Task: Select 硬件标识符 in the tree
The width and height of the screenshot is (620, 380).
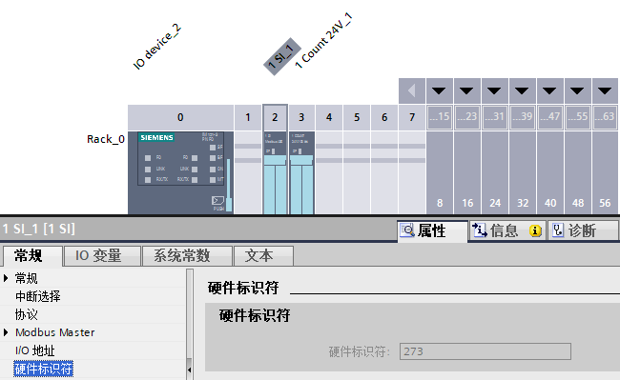Action: [x=44, y=369]
